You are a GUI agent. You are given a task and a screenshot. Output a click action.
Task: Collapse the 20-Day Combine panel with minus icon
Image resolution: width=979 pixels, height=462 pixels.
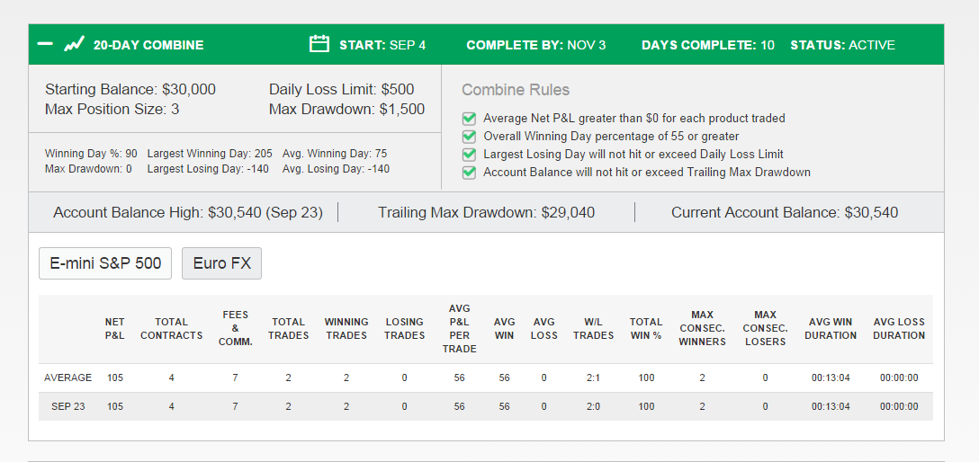coord(45,44)
